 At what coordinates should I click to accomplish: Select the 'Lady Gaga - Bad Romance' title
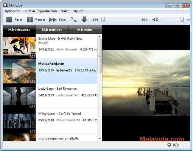click(58, 89)
